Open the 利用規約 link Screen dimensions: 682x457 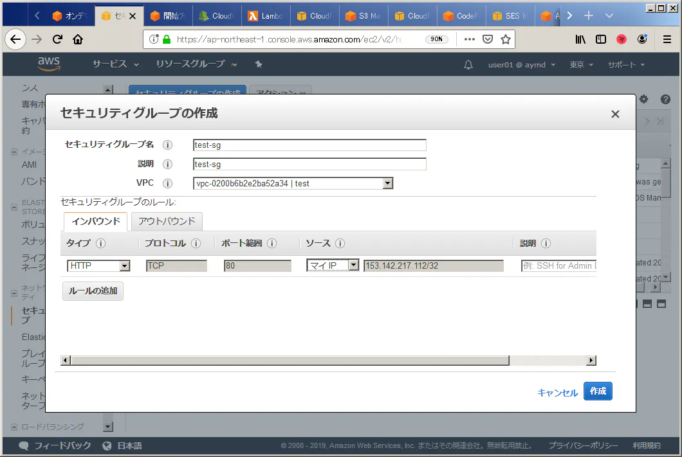tap(647, 445)
